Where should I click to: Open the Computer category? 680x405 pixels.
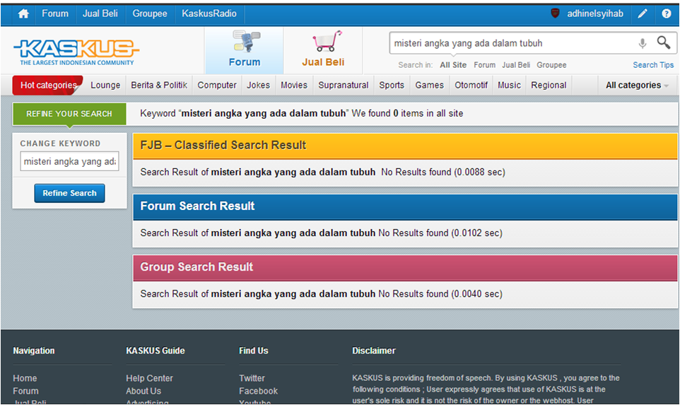217,86
